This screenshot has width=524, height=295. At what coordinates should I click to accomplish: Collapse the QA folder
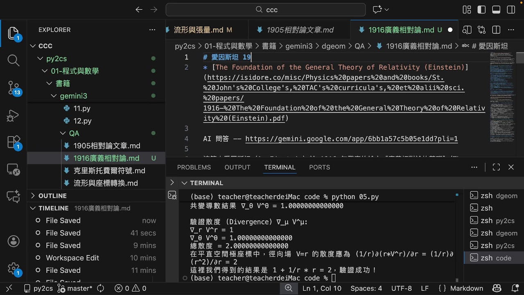(x=63, y=133)
